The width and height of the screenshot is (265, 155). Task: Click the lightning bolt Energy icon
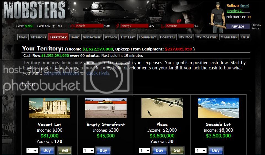pos(118,26)
